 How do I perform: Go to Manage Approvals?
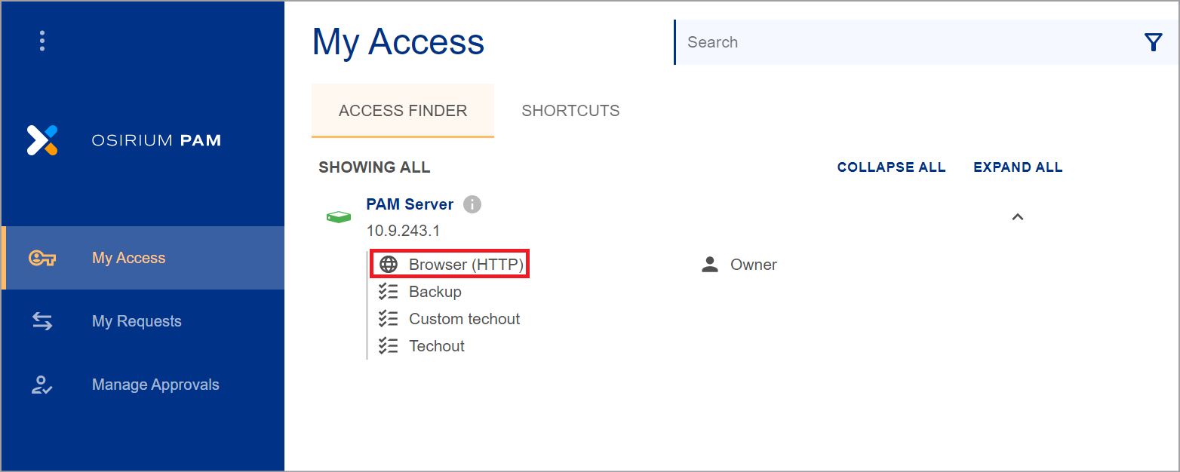pyautogui.click(x=155, y=385)
